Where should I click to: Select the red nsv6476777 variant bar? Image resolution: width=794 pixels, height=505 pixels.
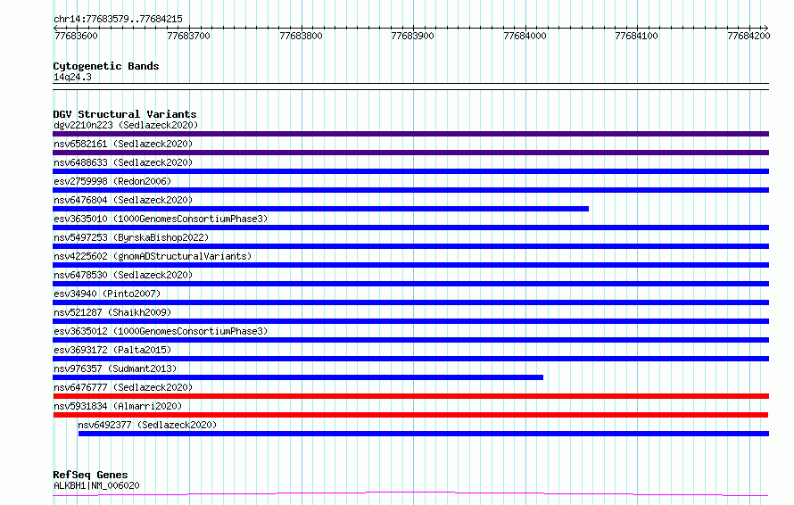pos(410,396)
